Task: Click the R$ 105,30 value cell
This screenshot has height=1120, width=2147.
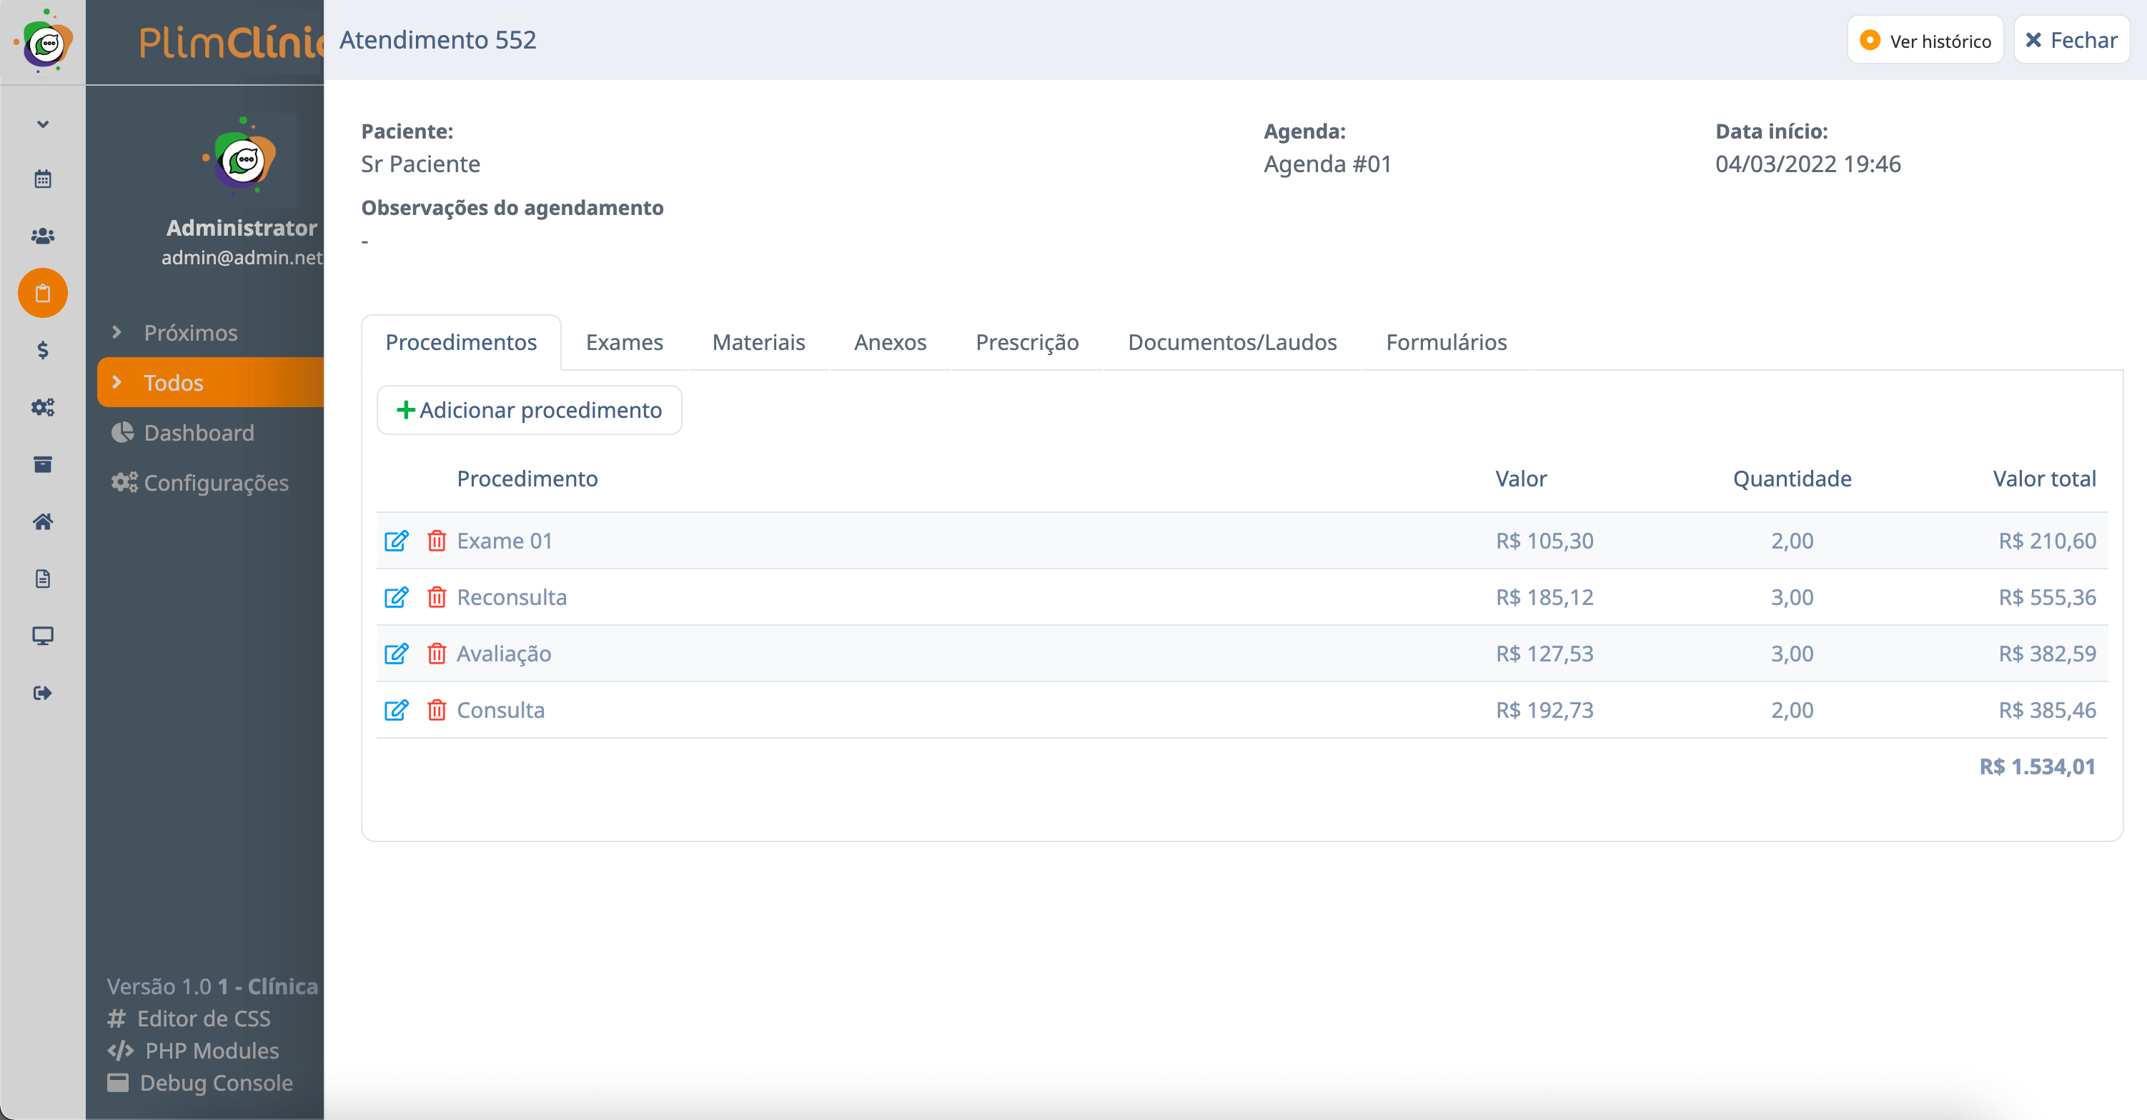Action: 1544,541
